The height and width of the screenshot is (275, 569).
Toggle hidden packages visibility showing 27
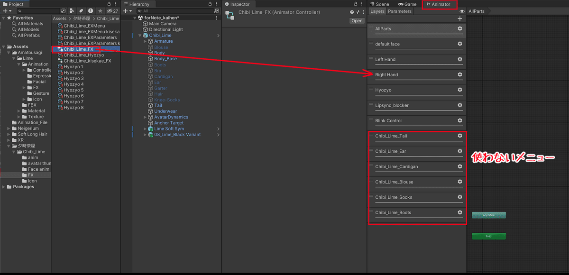(x=112, y=11)
